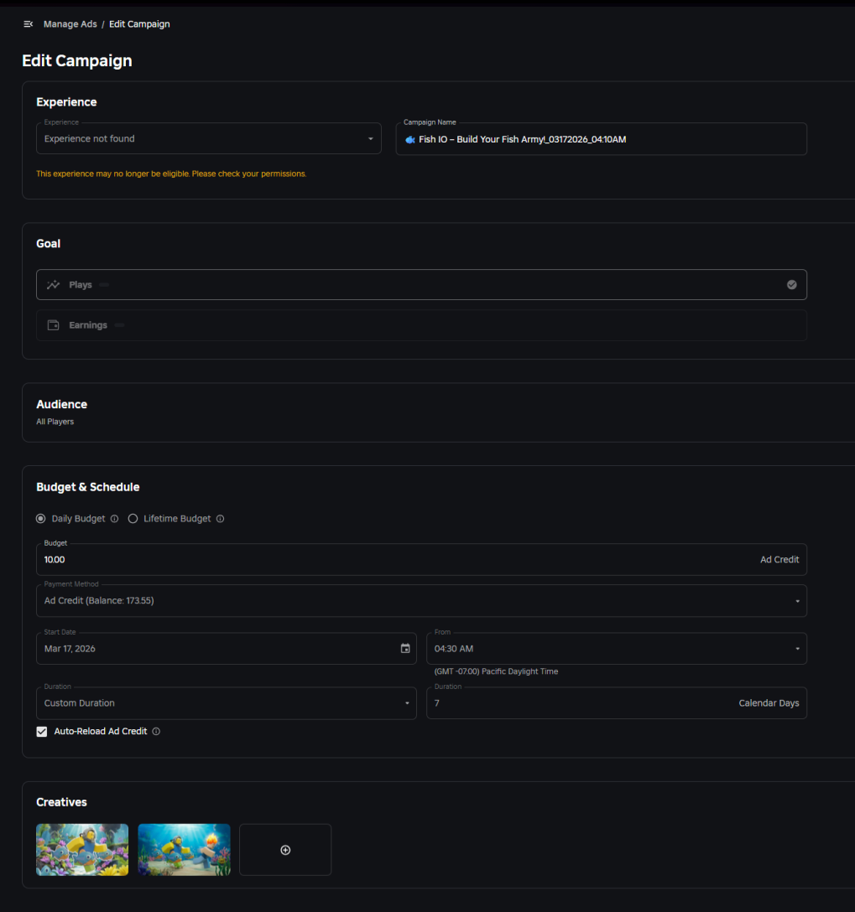Viewport: 855px width, 912px height.
Task: Click the Budget & Schedule heading
Action: pyautogui.click(x=88, y=487)
